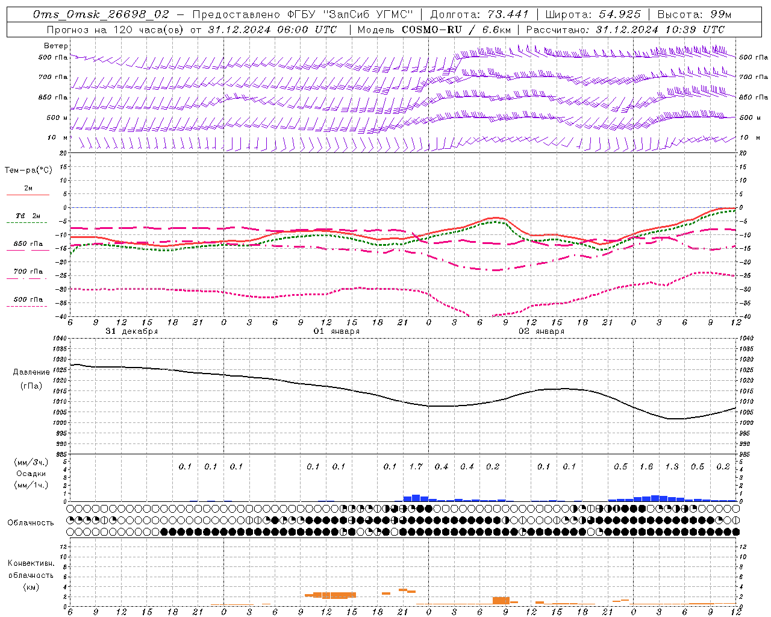Viewport: 771px width, 617px height.
Task: Click the Осадки precipitation section label
Action: pos(31,474)
